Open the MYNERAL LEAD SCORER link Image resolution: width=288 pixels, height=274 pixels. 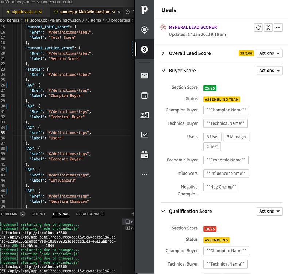tap(193, 27)
